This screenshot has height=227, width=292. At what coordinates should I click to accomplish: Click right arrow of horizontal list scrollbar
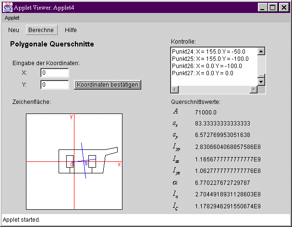(x=254, y=90)
